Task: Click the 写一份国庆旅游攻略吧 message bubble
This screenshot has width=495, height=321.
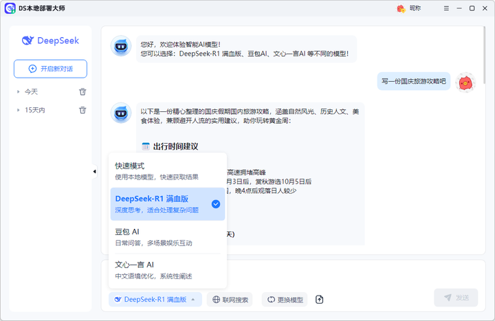Action: point(414,81)
